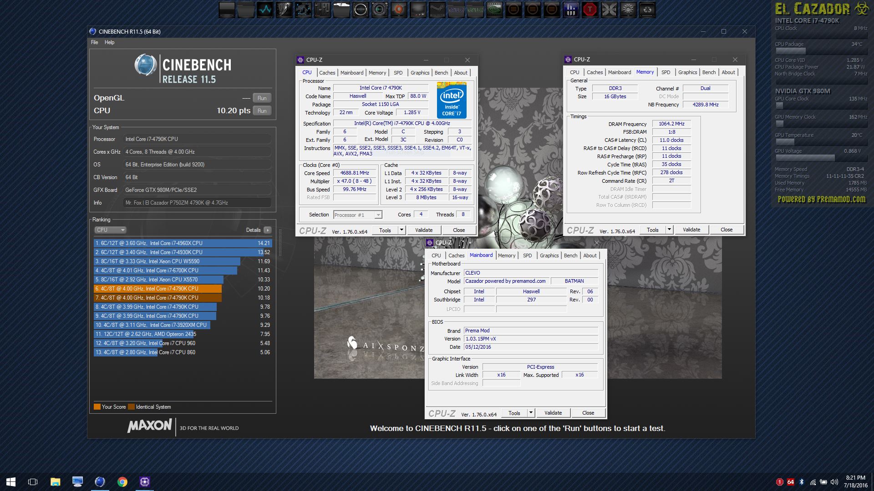Click the Intel Core i7 logo in CPU-Z
The image size is (874, 491).
point(452,100)
